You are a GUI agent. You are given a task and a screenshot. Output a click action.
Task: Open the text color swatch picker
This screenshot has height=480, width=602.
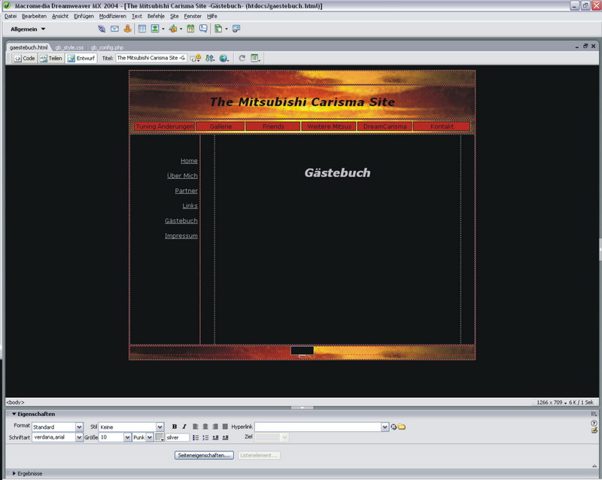[160, 437]
